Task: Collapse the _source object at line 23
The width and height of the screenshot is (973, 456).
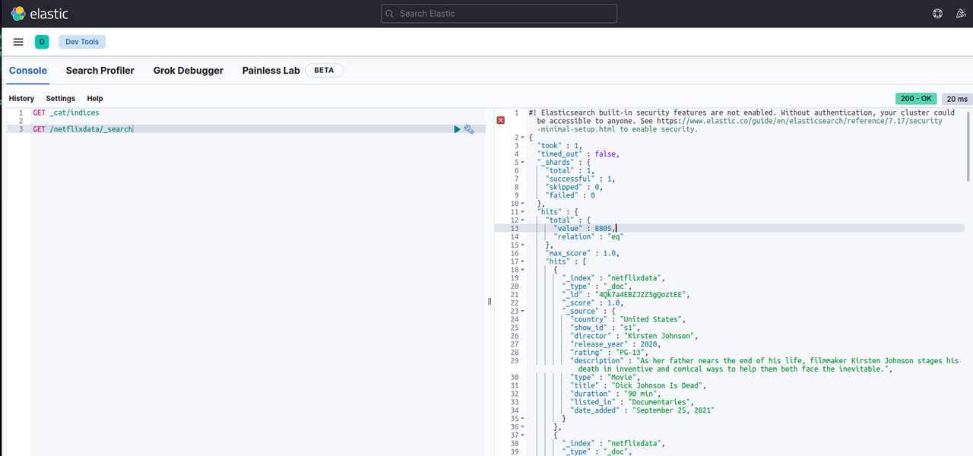Action: tap(522, 311)
